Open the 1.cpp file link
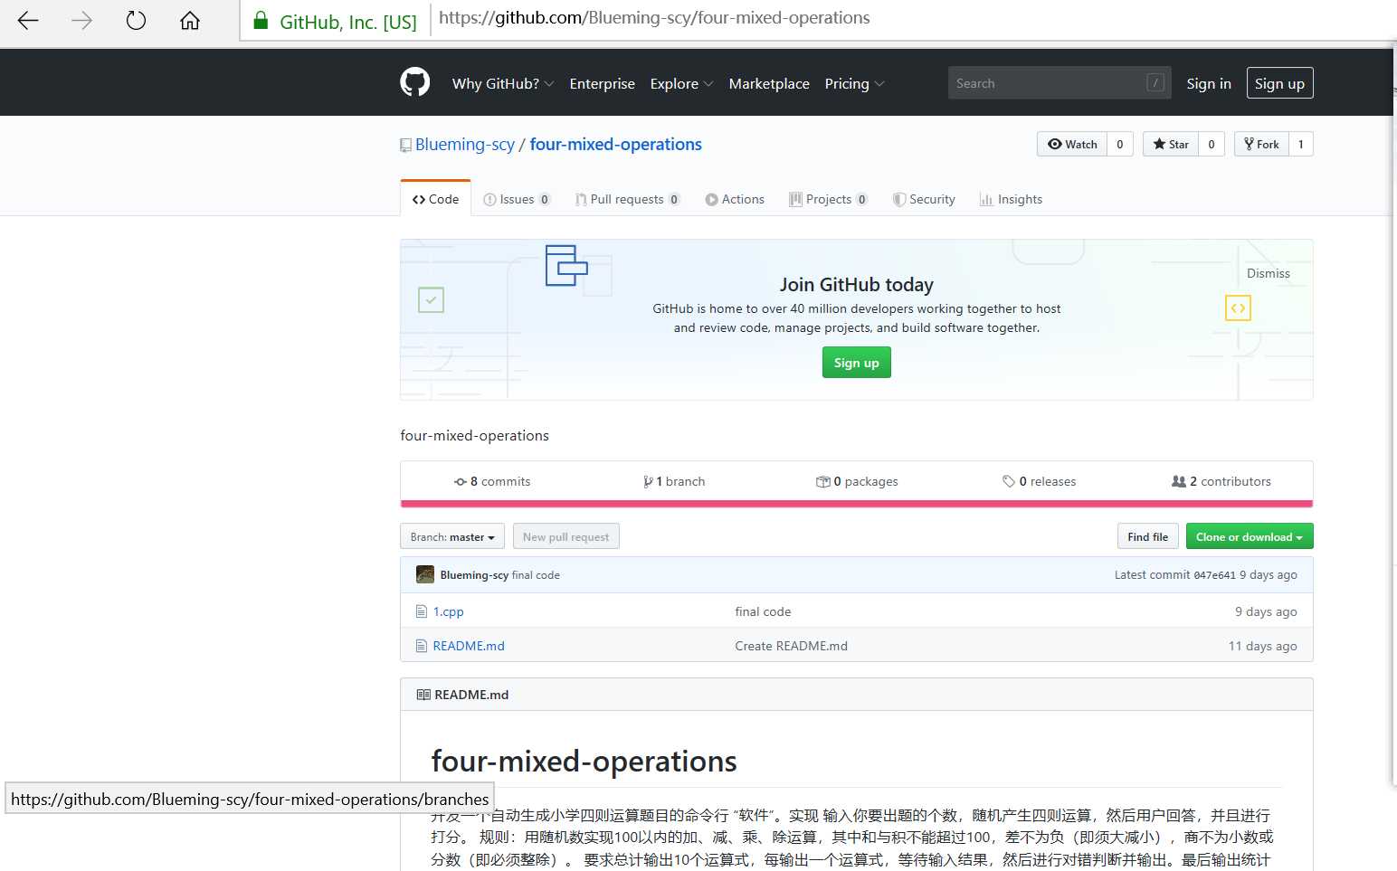This screenshot has height=871, width=1397. [x=448, y=611]
